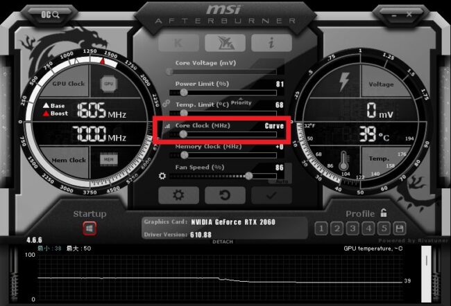Viewport: 451px width, 306px height.
Task: Click the Priority label above temp limit
Action: coord(241,102)
